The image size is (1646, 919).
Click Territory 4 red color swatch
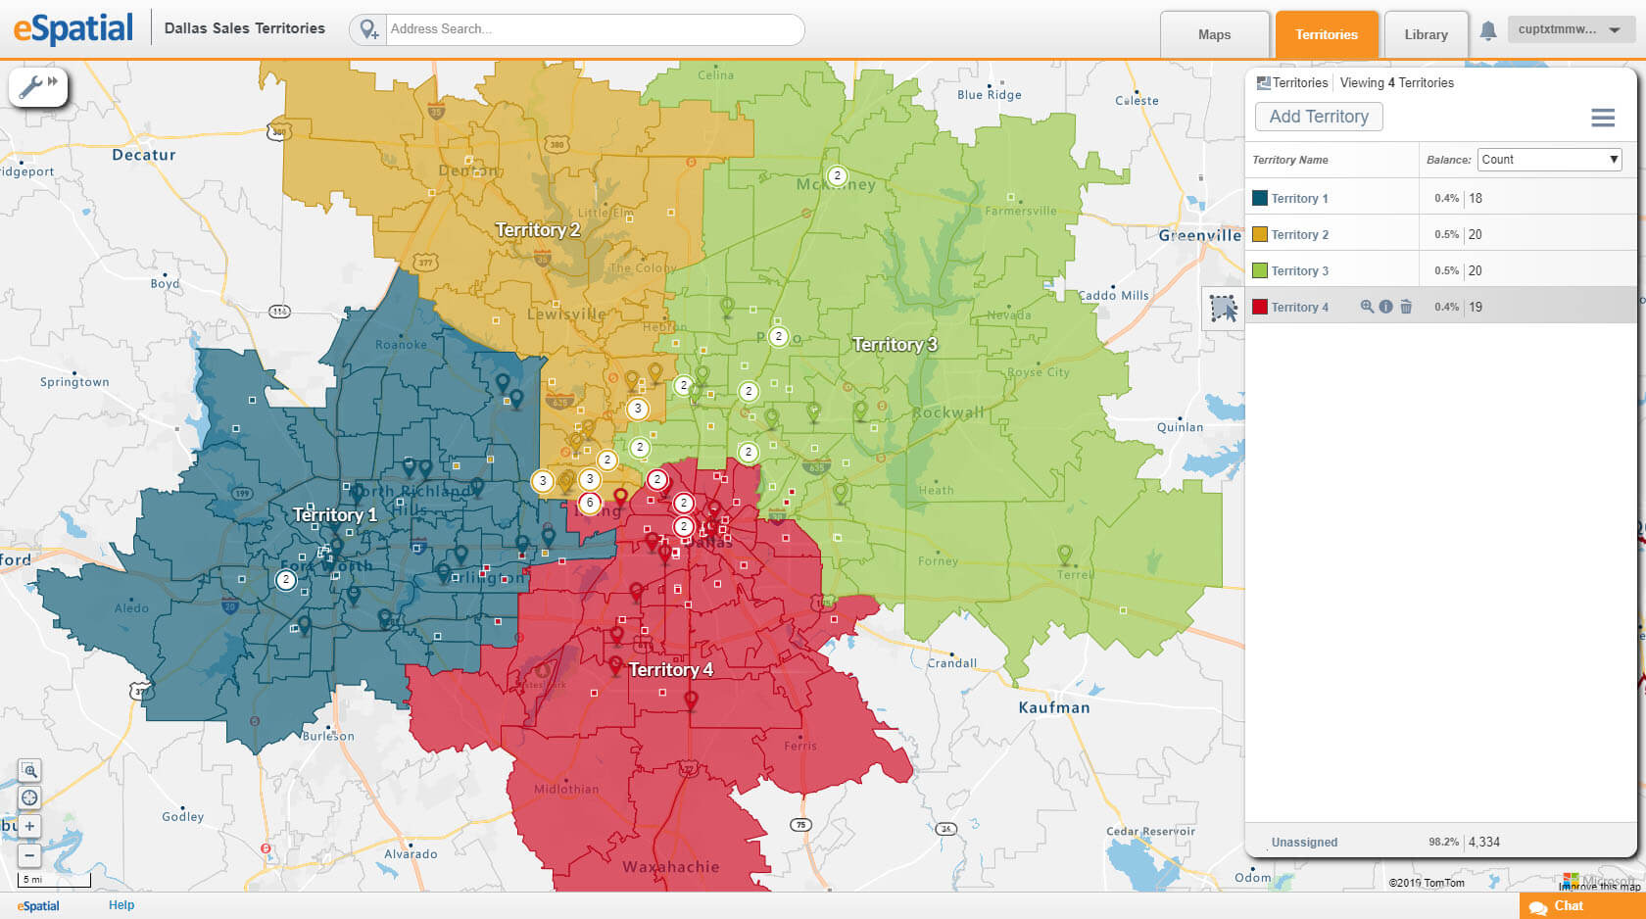click(1260, 307)
